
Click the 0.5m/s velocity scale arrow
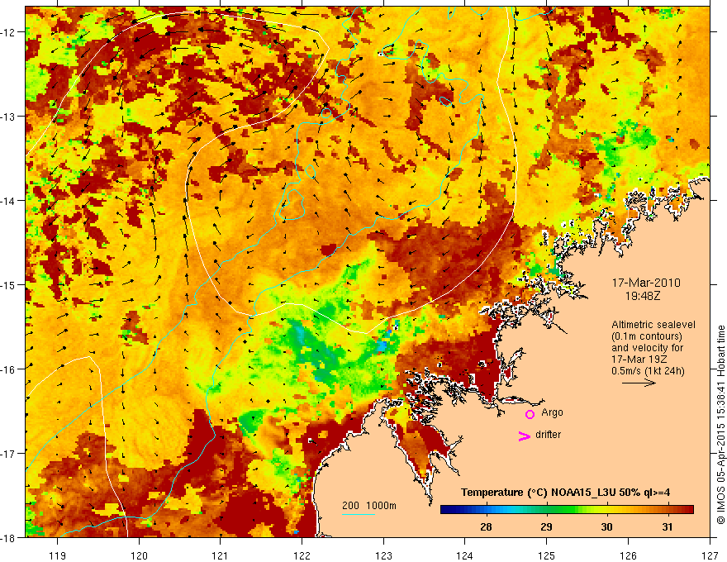(639, 383)
